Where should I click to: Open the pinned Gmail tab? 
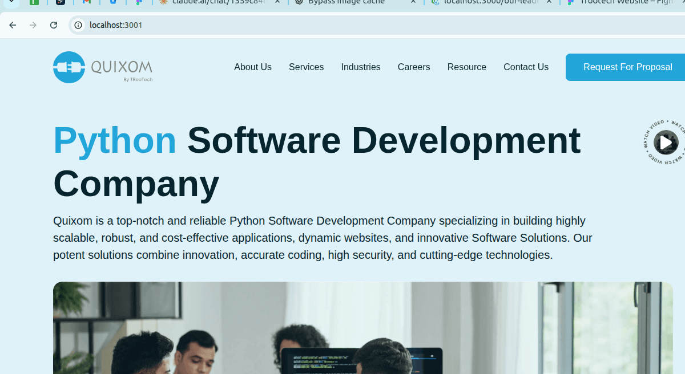(87, 2)
